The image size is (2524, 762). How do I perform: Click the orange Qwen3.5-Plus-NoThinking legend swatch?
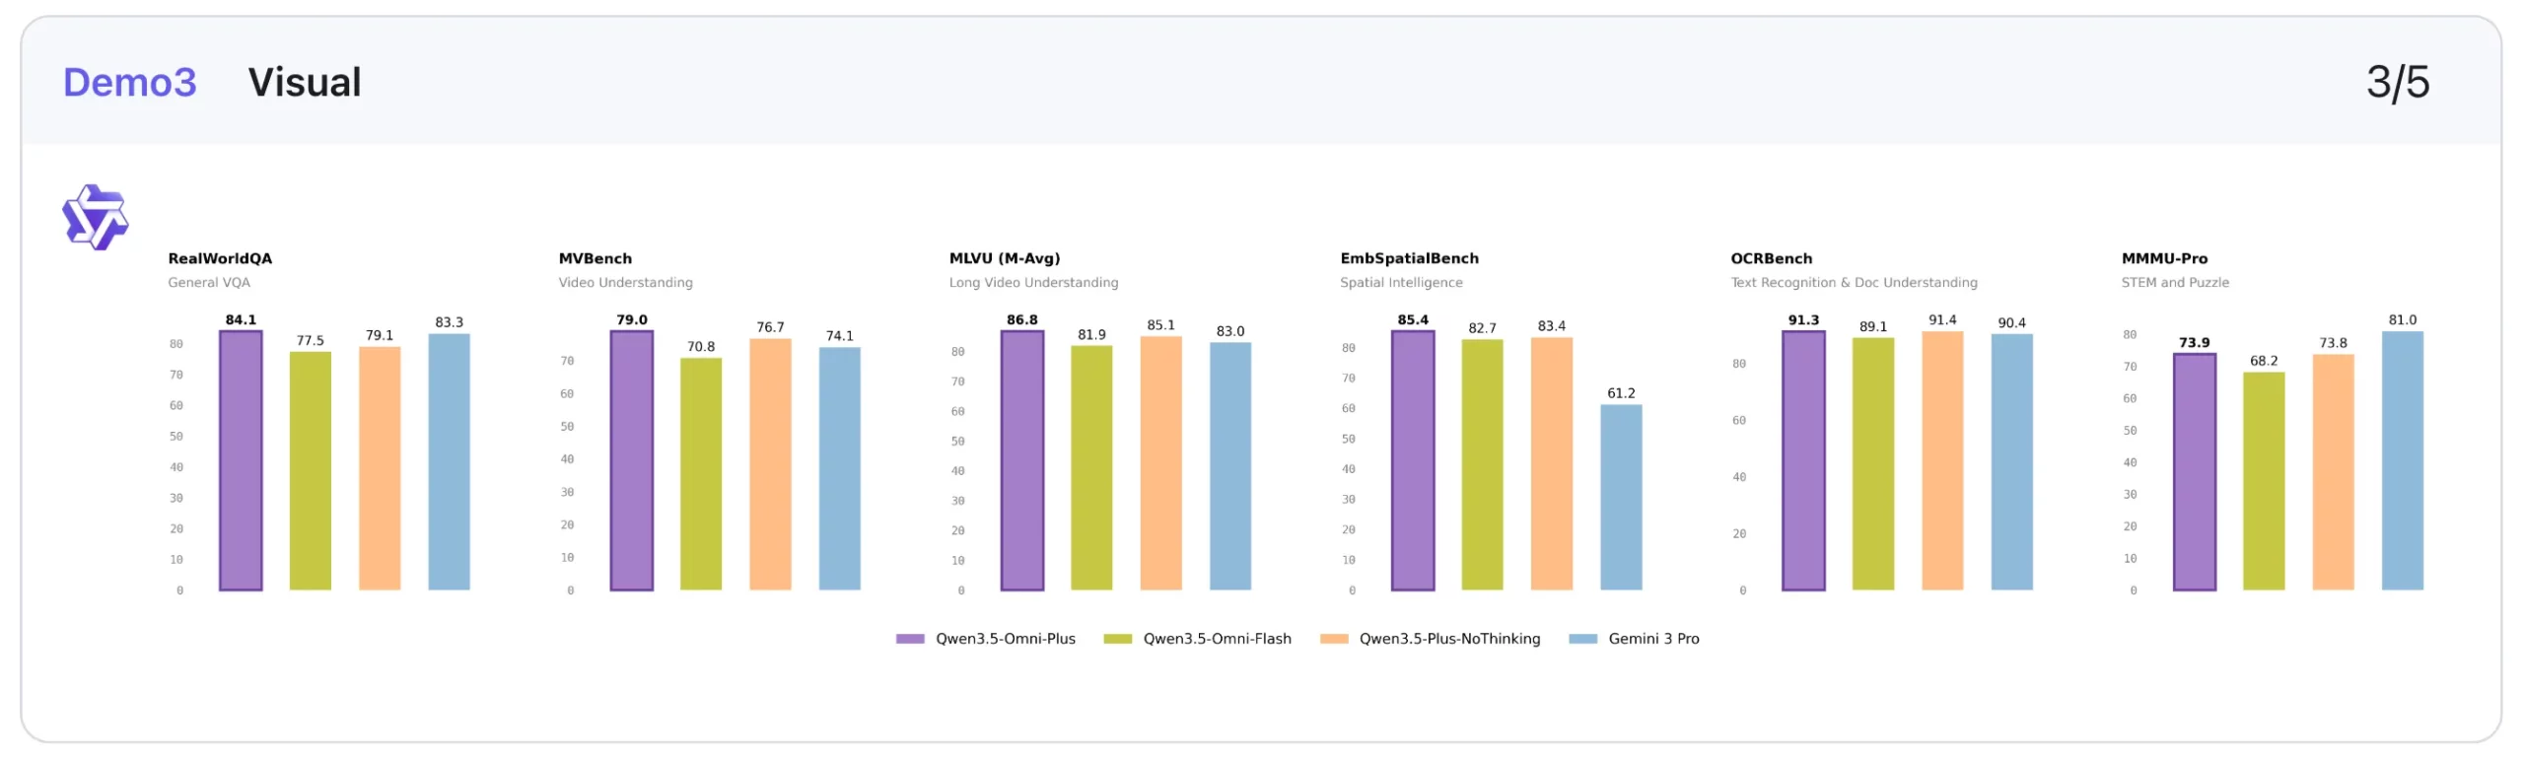1334,639
